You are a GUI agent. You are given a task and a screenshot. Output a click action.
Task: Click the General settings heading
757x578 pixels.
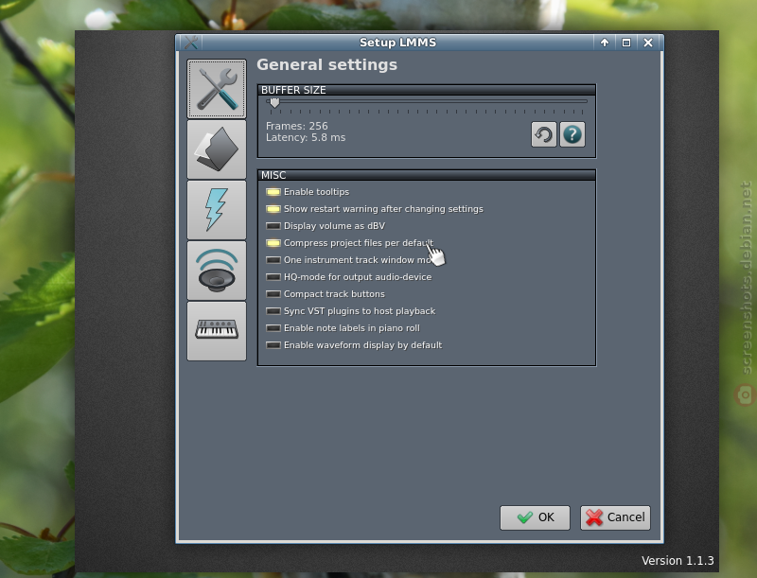tap(326, 64)
